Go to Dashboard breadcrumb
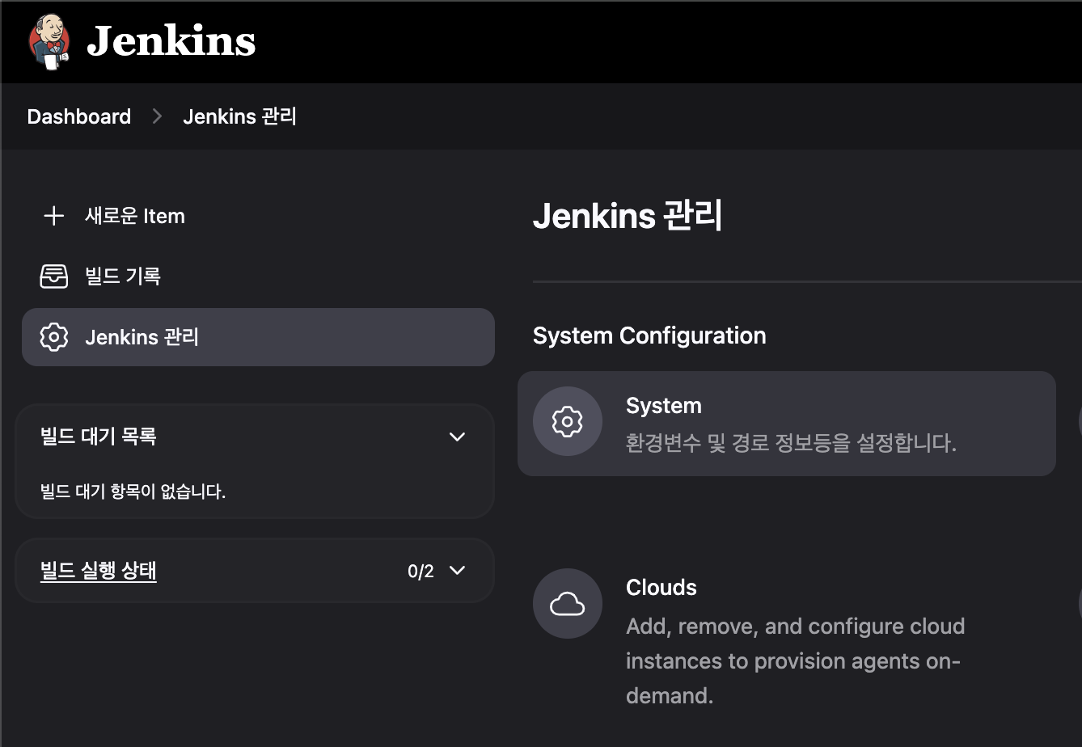This screenshot has width=1082, height=747. click(79, 116)
